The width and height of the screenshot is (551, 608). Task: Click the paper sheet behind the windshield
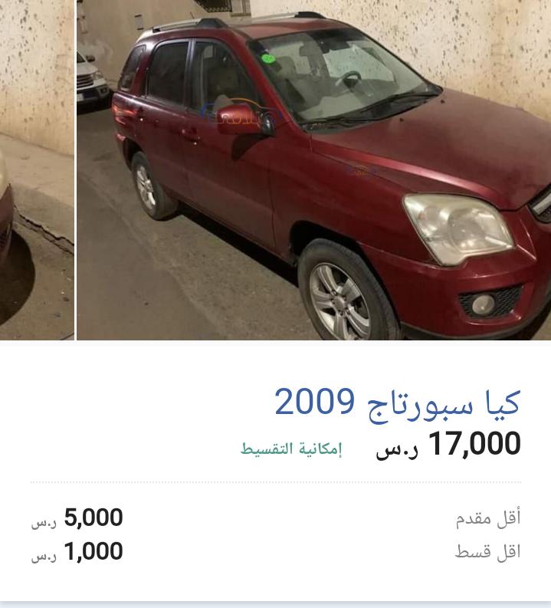356,62
